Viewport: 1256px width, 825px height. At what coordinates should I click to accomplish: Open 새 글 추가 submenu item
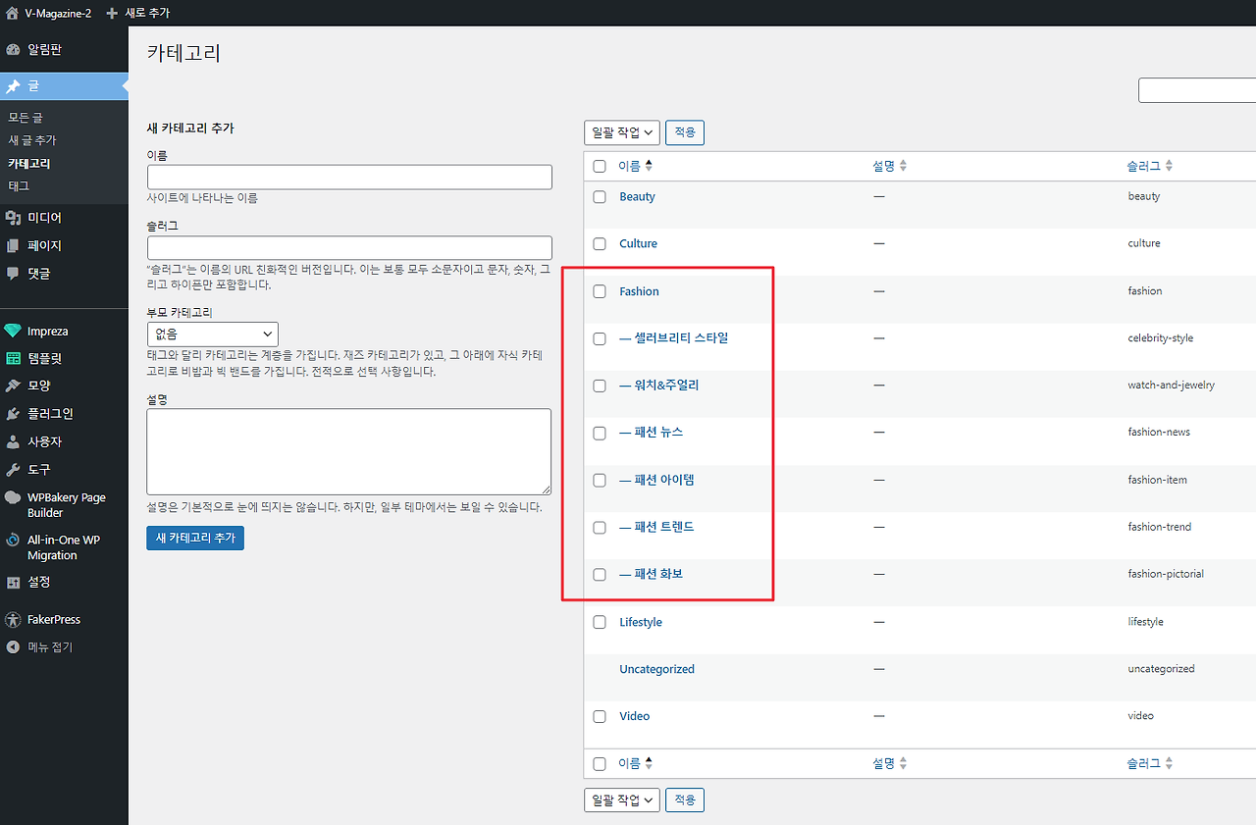(x=32, y=140)
